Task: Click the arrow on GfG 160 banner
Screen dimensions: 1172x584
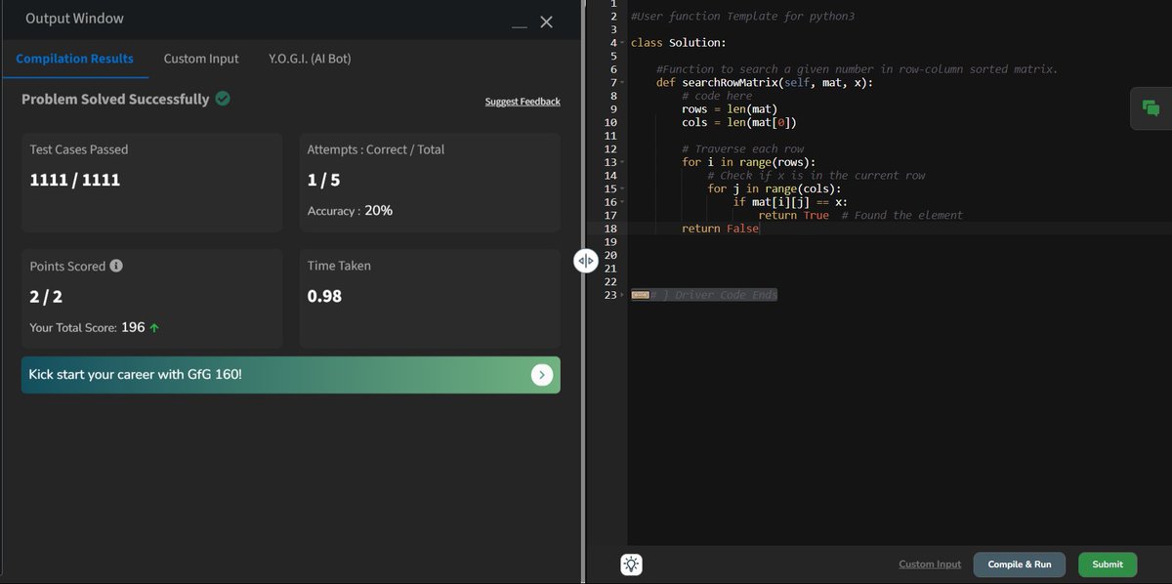Action: point(542,375)
